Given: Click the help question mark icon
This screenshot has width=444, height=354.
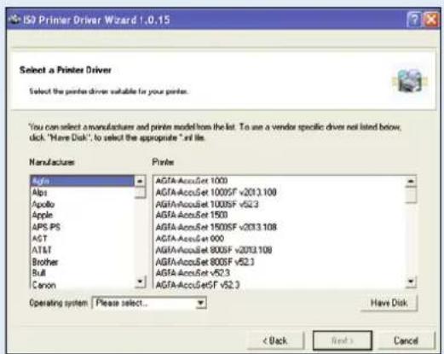Looking at the screenshot, I should click(413, 20).
